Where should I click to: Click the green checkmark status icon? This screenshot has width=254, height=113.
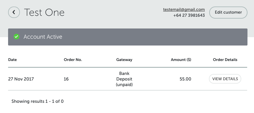(16, 37)
